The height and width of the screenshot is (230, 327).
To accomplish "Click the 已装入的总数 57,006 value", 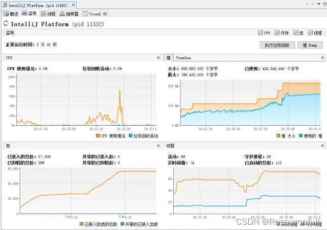I will coord(44,157).
